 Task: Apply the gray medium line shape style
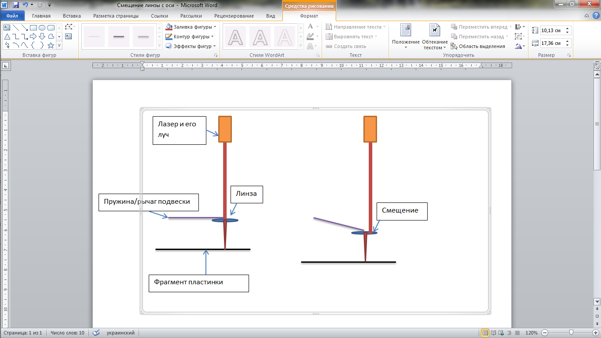point(143,36)
